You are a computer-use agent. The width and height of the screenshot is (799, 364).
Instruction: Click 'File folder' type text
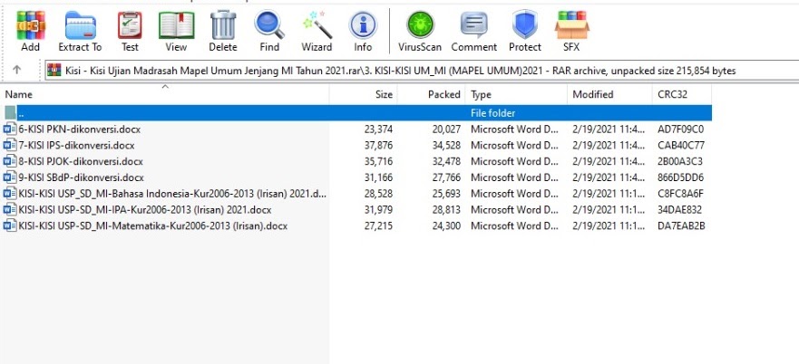coord(492,113)
